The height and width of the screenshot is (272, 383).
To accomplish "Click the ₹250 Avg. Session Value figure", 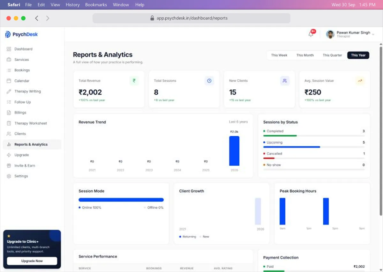I will tap(313, 92).
